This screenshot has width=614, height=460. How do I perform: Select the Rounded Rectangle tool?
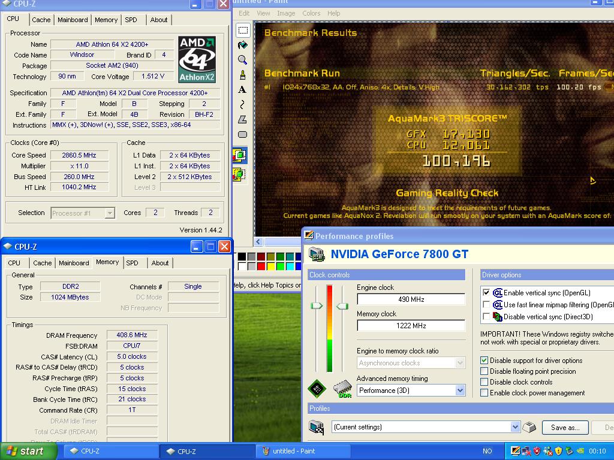tap(243, 134)
